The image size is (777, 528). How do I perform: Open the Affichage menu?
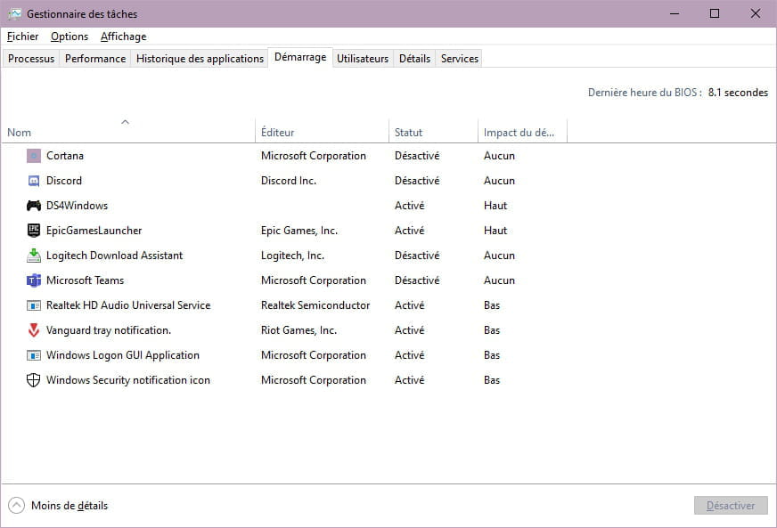(x=123, y=37)
